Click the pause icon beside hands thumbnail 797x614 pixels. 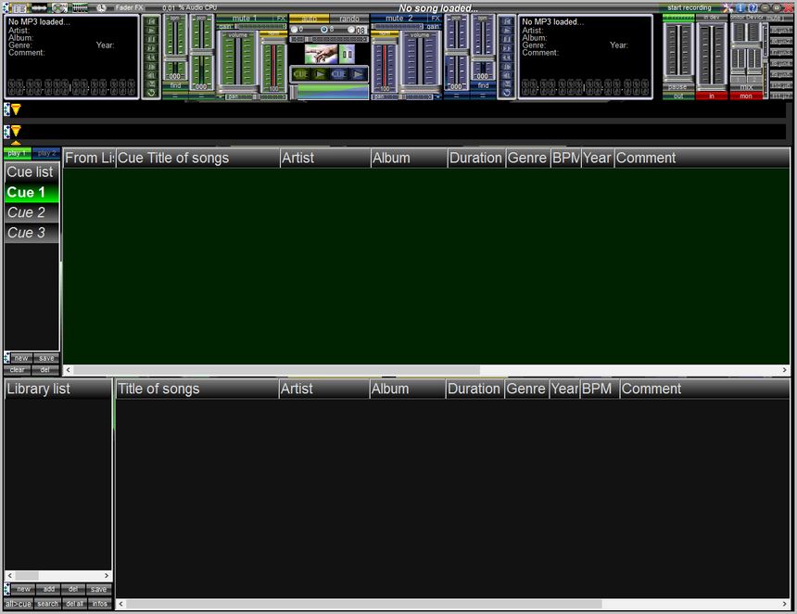(348, 54)
